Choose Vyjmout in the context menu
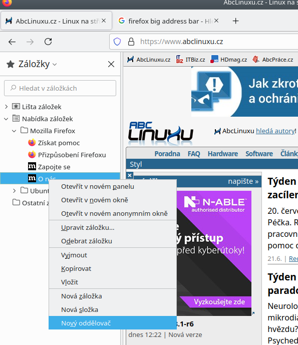 coord(113,255)
